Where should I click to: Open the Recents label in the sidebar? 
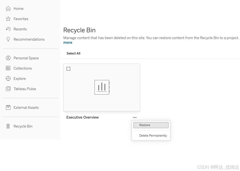[x=20, y=29]
